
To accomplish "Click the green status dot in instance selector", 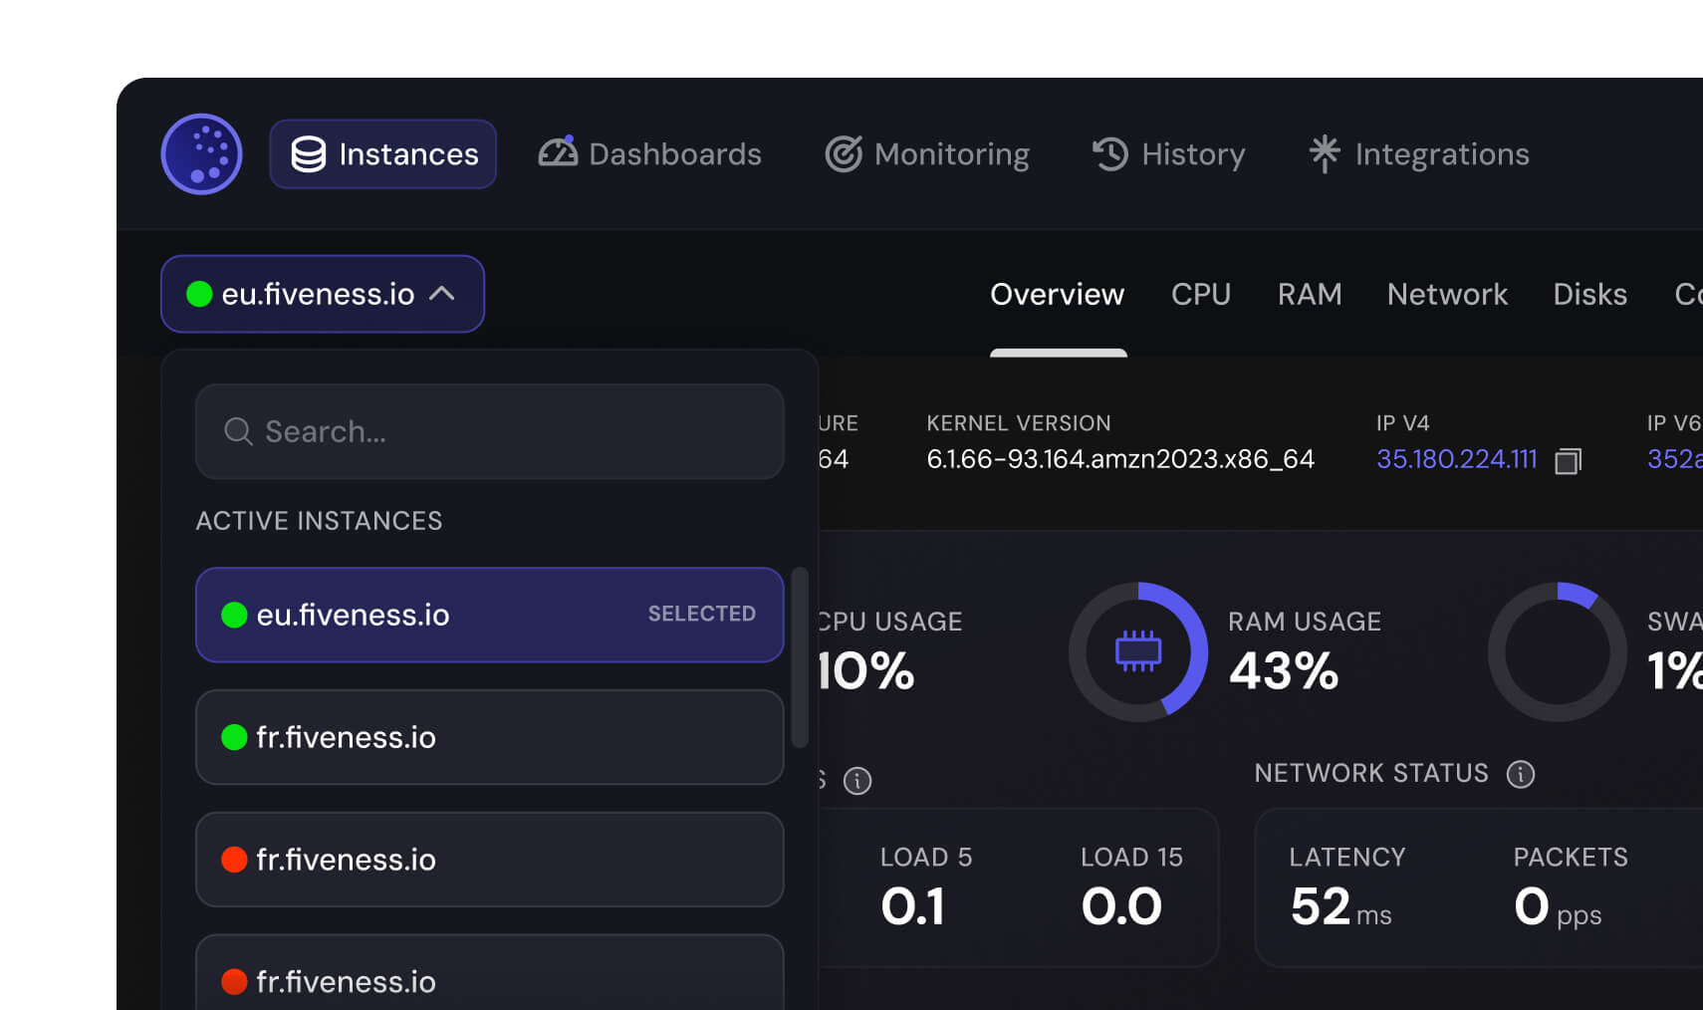I will pos(199,294).
